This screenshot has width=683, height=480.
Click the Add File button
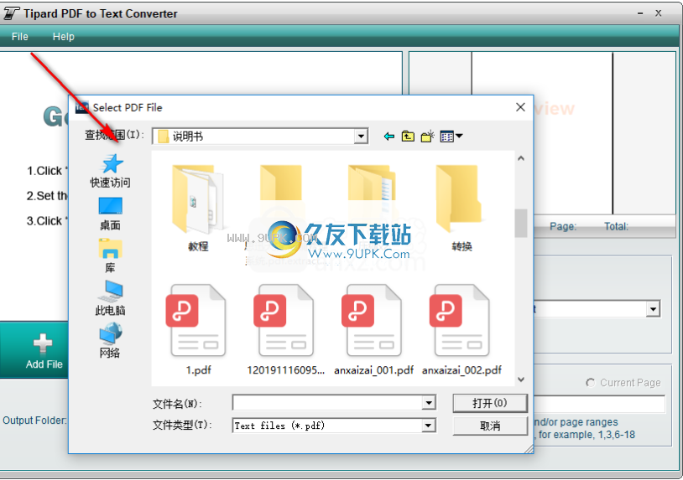44,350
